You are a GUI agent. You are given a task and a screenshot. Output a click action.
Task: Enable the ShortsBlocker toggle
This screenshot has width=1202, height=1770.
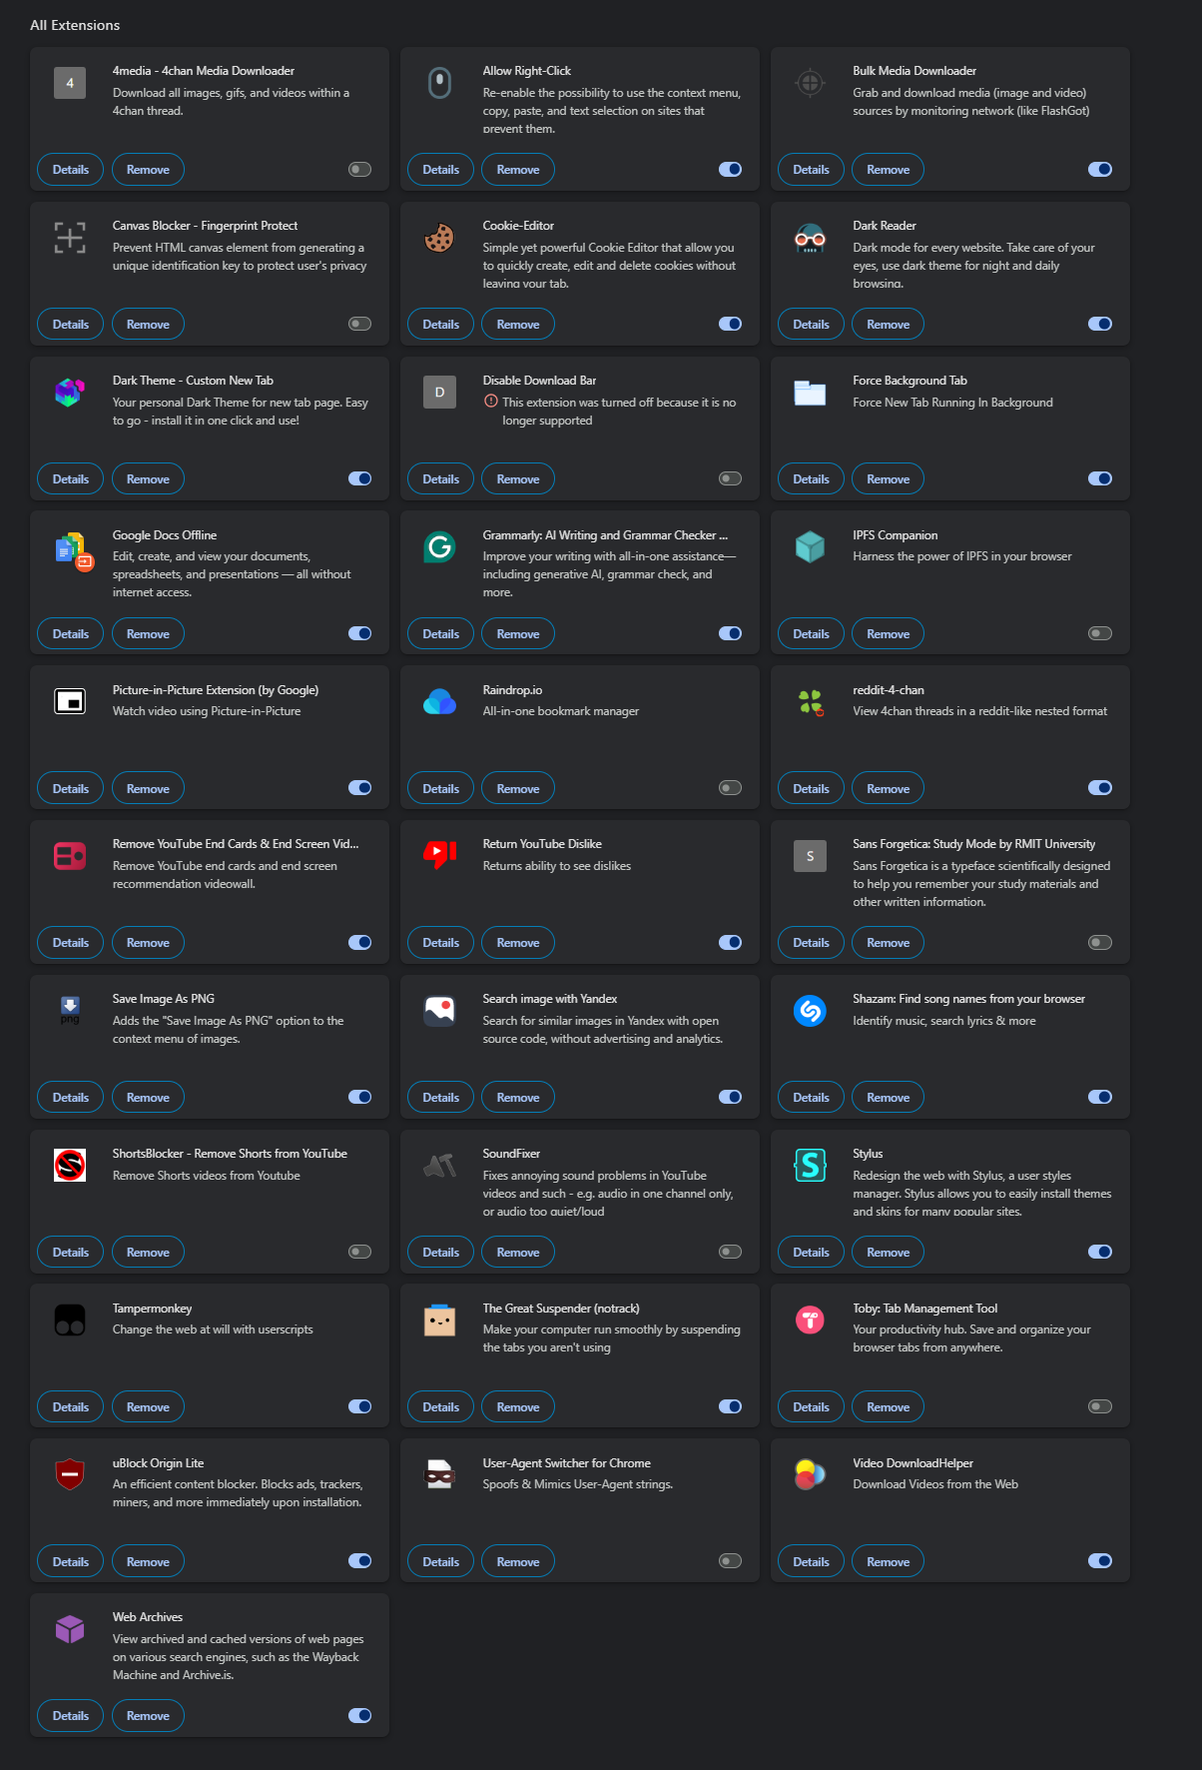(x=359, y=1252)
